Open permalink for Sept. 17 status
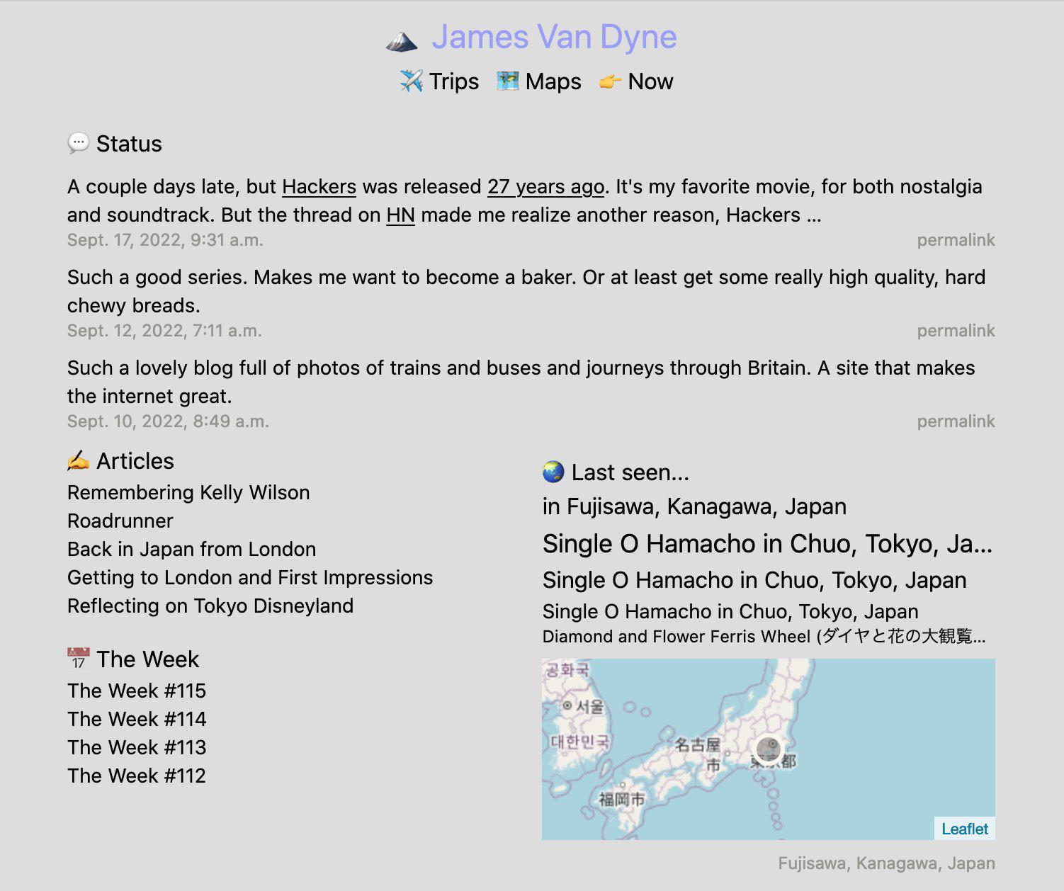This screenshot has width=1064, height=891. click(955, 240)
